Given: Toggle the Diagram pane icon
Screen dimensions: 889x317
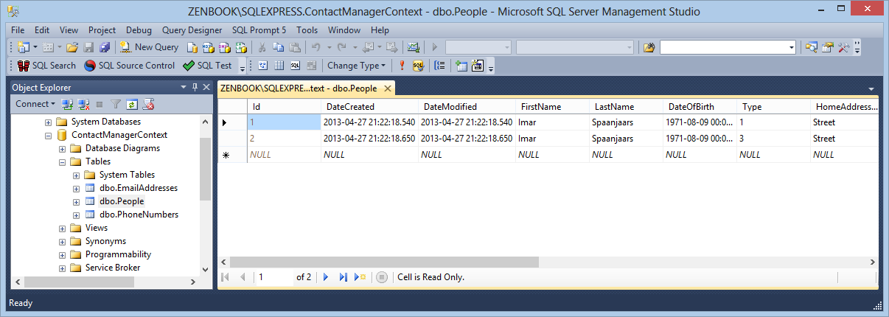Looking at the screenshot, I should [x=262, y=66].
